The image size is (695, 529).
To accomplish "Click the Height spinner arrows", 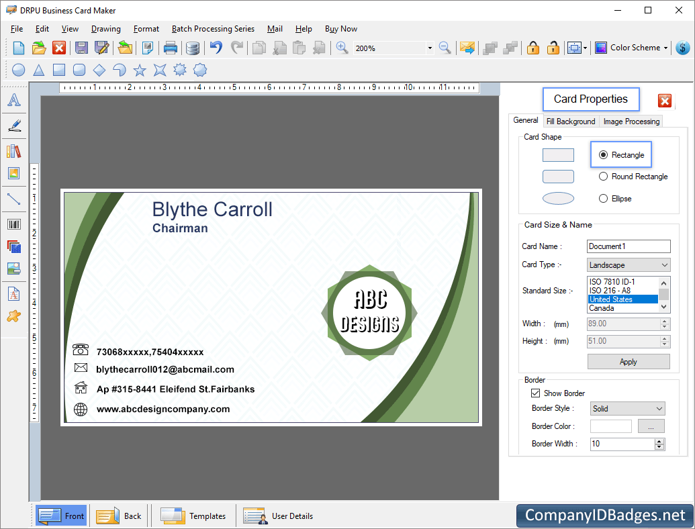I will [x=664, y=341].
